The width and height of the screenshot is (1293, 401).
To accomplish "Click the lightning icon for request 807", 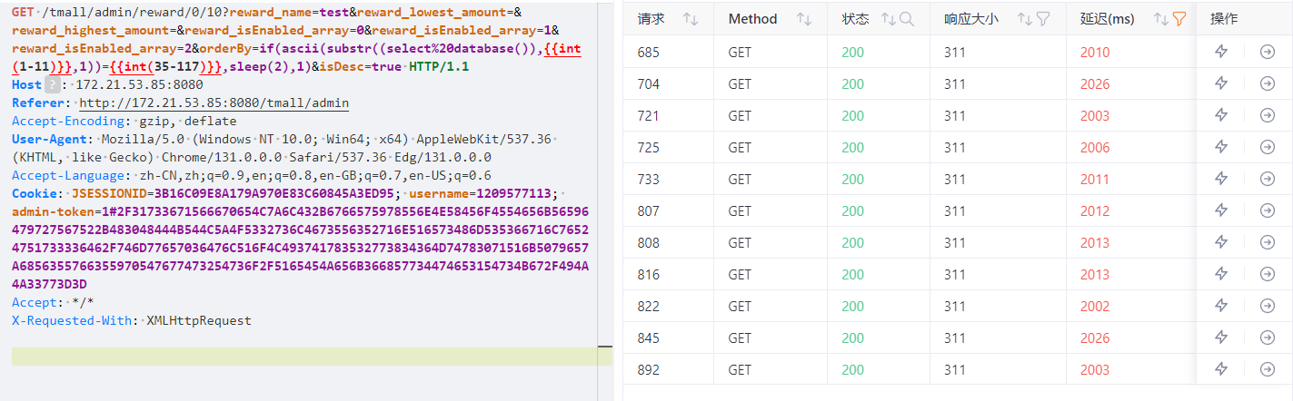I will (x=1221, y=211).
